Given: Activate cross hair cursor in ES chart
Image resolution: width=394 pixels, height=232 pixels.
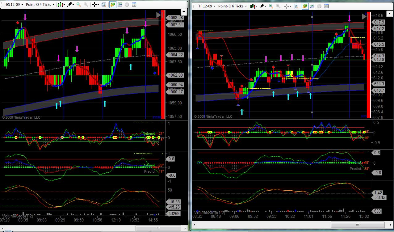Looking at the screenshot, I should (94, 5).
